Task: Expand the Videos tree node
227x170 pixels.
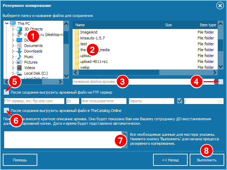Action: [13, 68]
